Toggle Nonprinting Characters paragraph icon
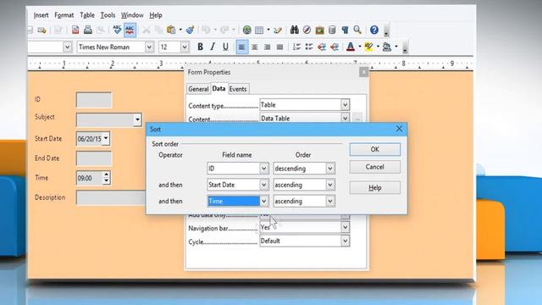This screenshot has height=305, width=542. (x=345, y=30)
